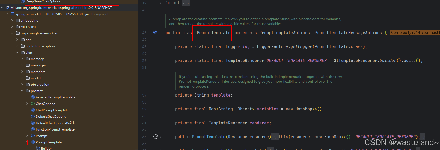Click the chat folder icon

point(23,53)
